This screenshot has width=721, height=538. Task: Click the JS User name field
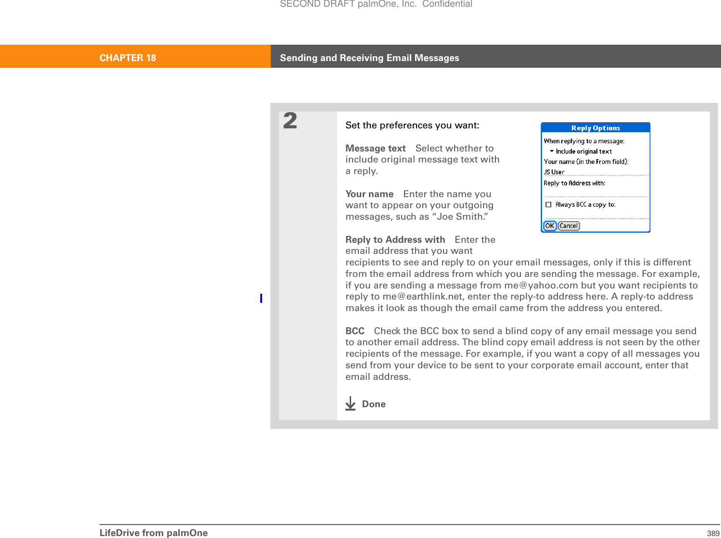point(596,172)
